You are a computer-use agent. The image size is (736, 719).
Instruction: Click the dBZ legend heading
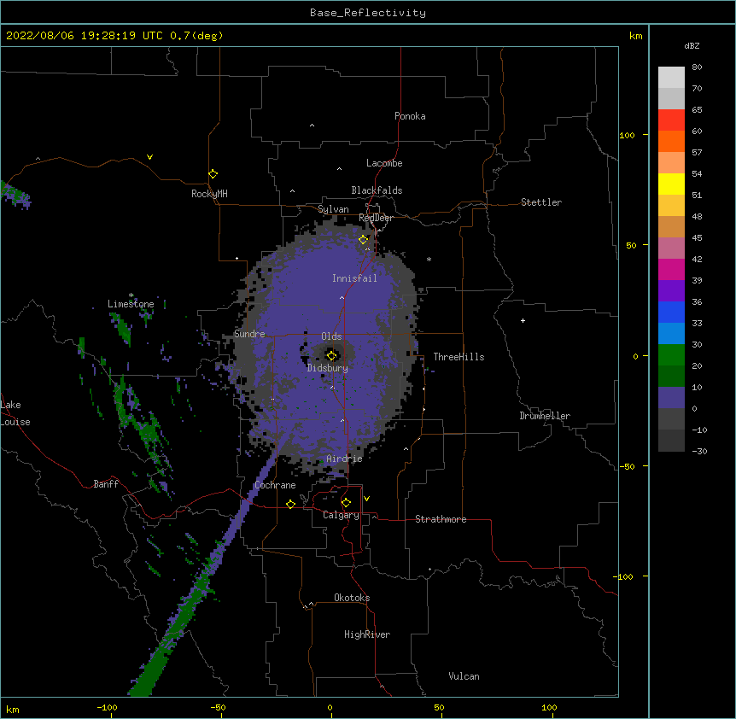tap(692, 45)
